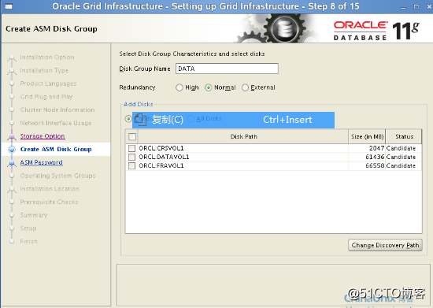Click the Grid Plug and Play step

(x=46, y=97)
